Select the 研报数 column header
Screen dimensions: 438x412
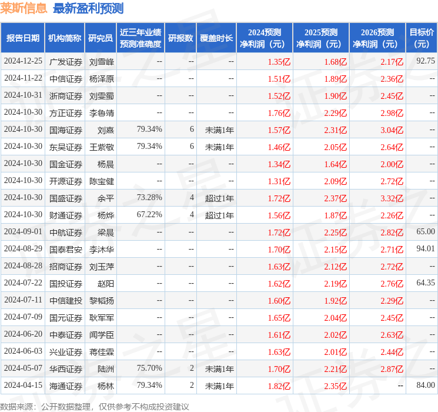point(180,38)
